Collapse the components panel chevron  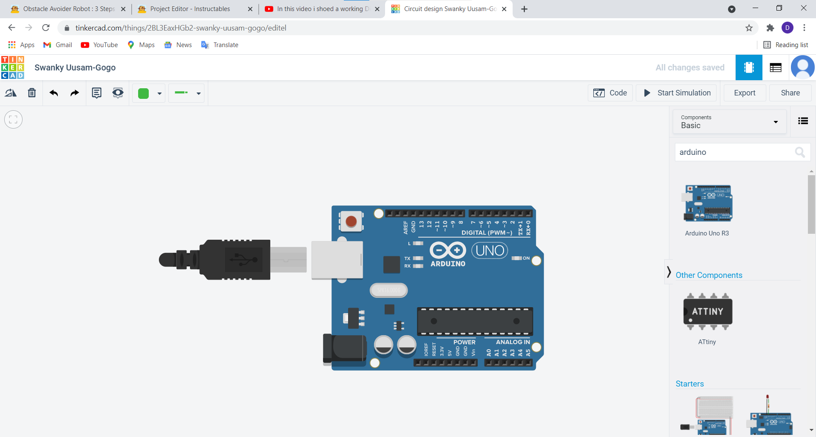(669, 272)
